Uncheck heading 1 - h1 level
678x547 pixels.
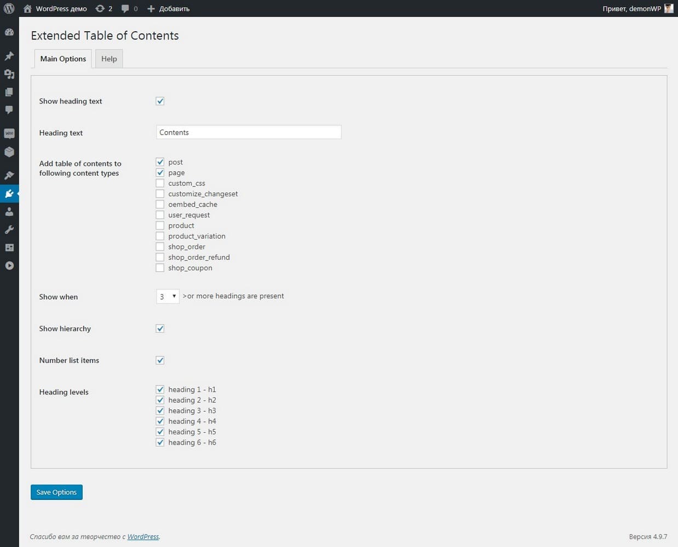click(160, 389)
